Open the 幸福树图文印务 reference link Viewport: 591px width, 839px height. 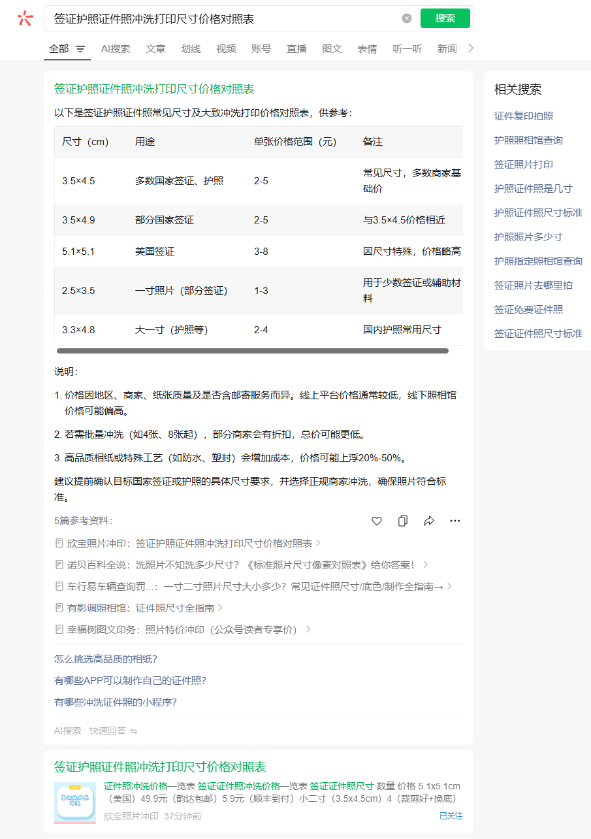(x=182, y=629)
